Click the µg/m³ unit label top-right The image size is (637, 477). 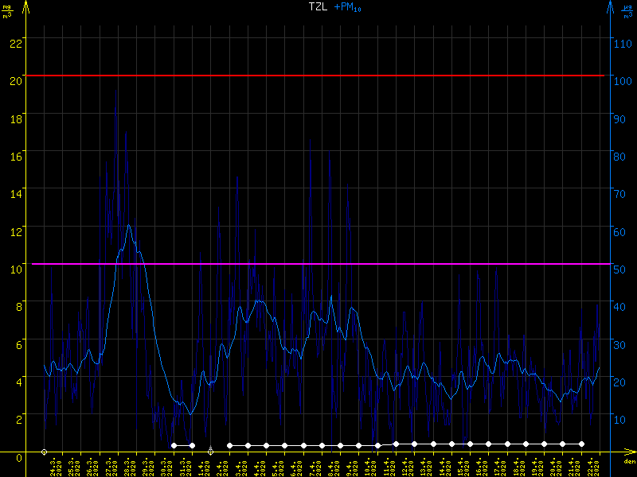pyautogui.click(x=627, y=10)
